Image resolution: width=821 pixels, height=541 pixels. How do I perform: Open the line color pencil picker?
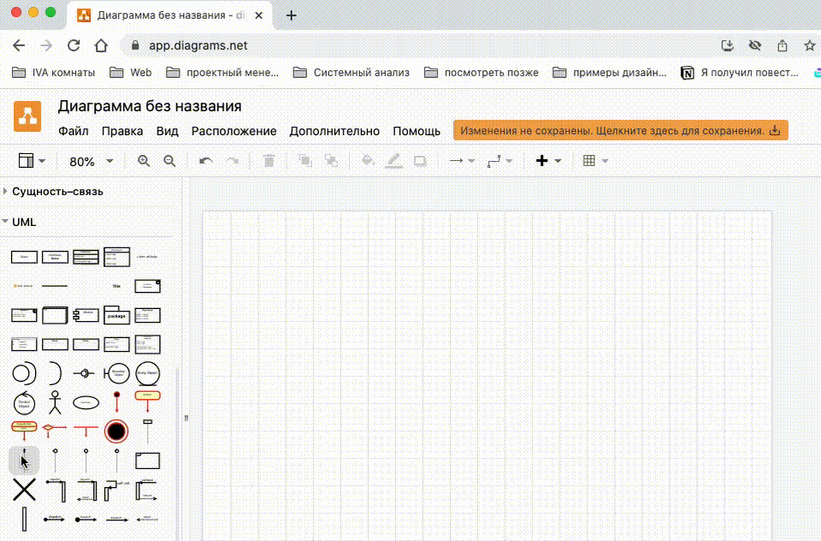click(x=393, y=161)
